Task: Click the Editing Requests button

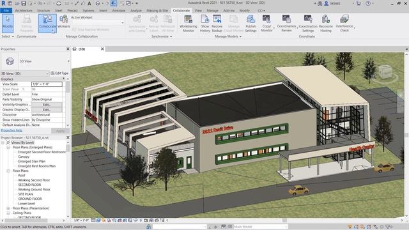Action: [x=27, y=24]
